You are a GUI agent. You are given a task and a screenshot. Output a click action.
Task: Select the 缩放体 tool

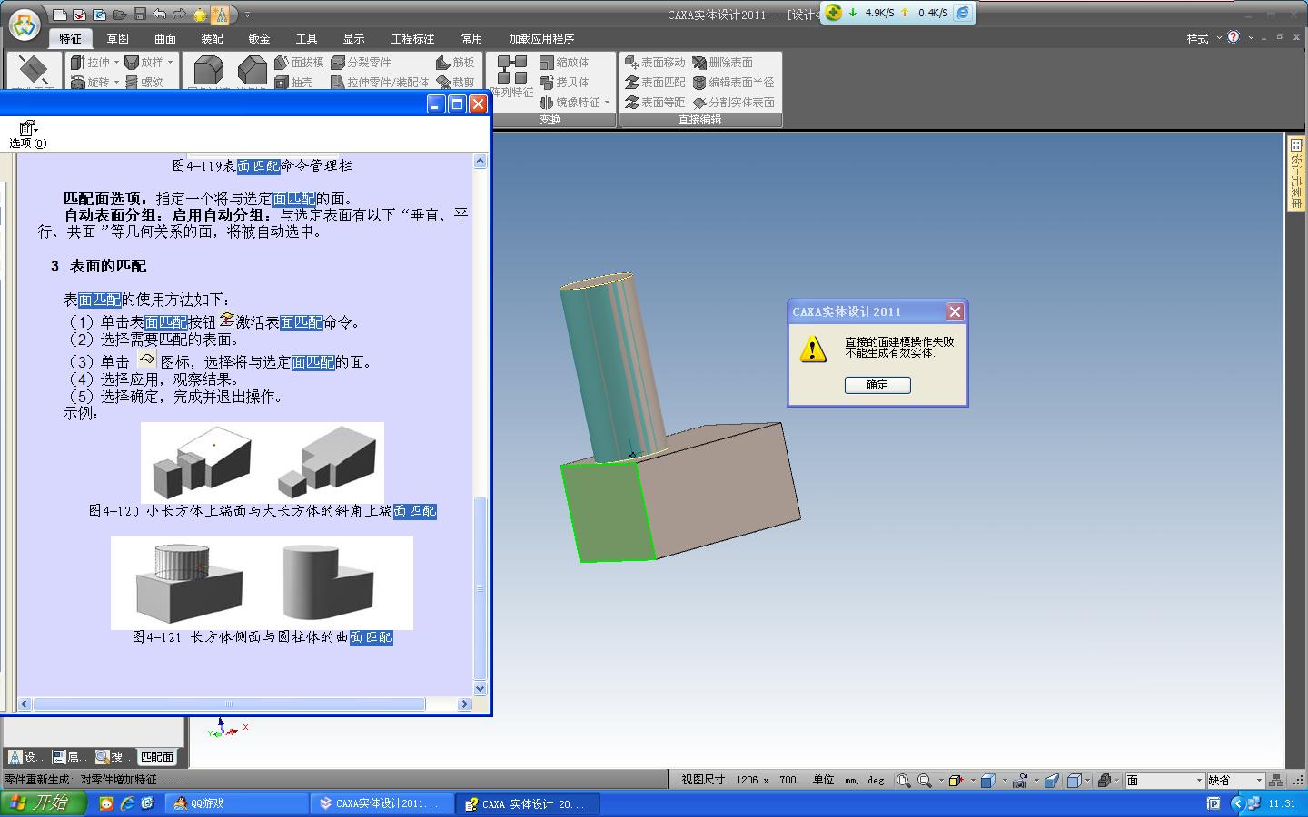coord(564,62)
